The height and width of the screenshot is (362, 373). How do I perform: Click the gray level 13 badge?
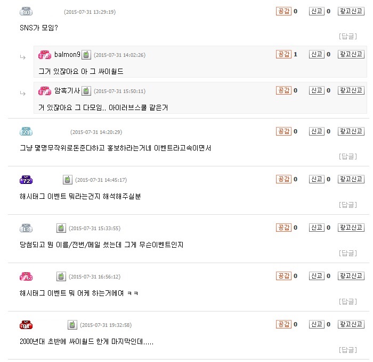pos(26,228)
